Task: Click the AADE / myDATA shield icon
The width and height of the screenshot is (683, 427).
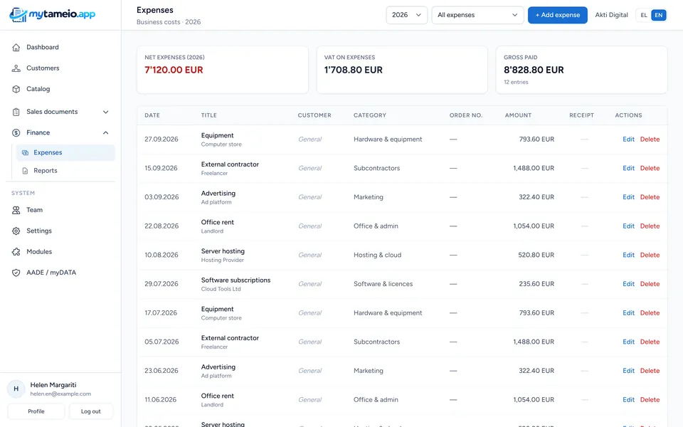Action: [x=16, y=273]
